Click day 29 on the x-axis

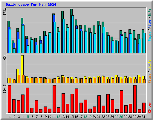point(134,117)
